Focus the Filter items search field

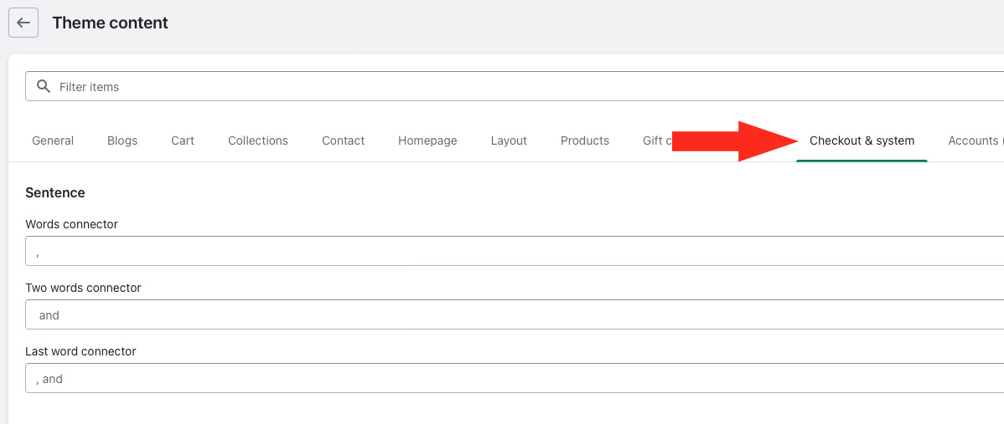[503, 87]
